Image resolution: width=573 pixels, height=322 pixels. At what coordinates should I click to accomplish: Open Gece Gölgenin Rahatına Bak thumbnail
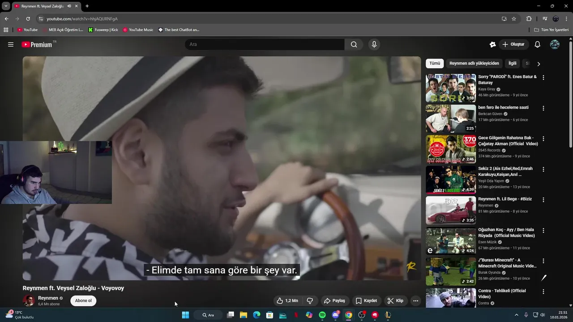pyautogui.click(x=451, y=149)
